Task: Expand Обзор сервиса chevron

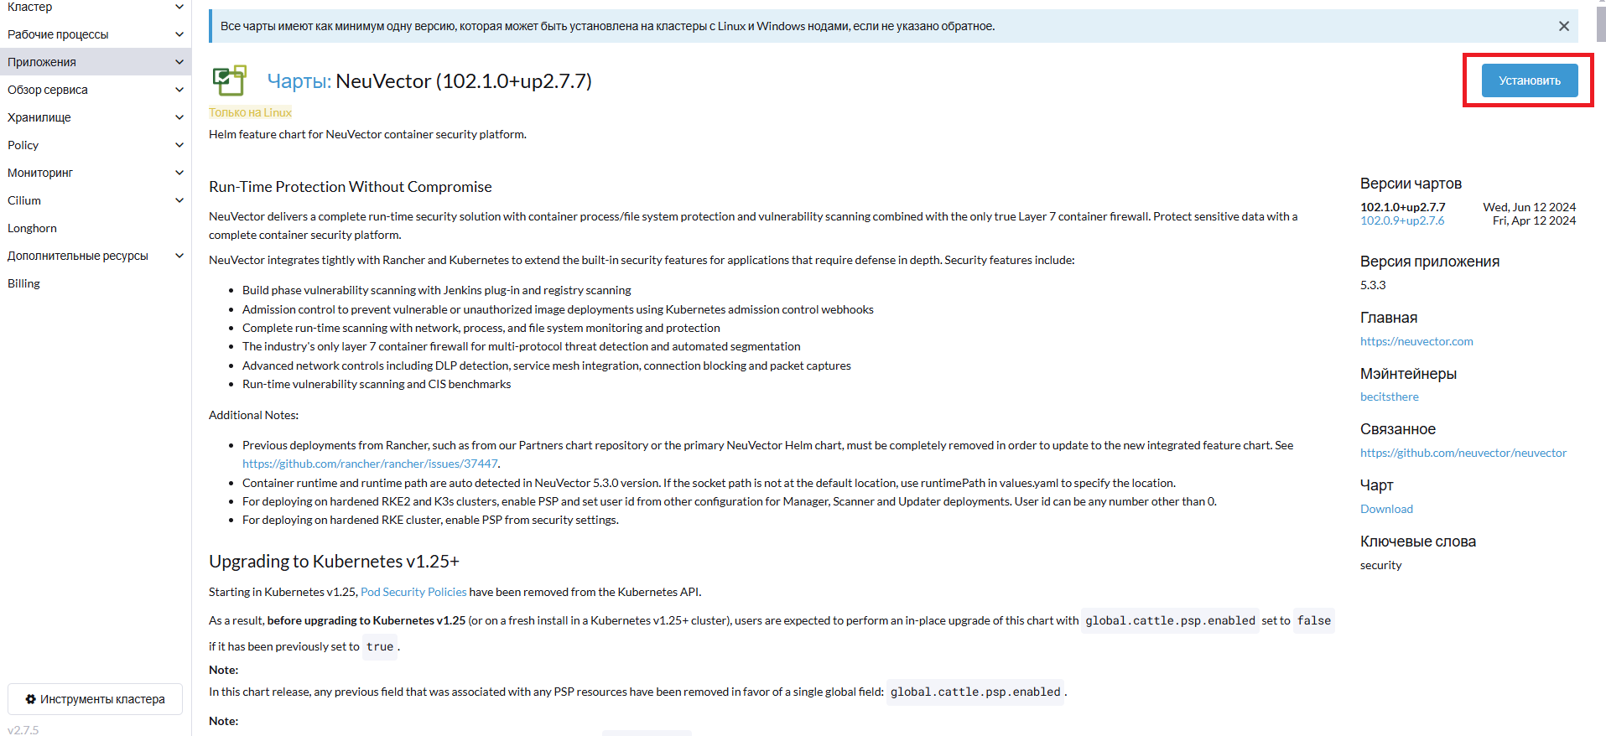Action: click(x=179, y=90)
